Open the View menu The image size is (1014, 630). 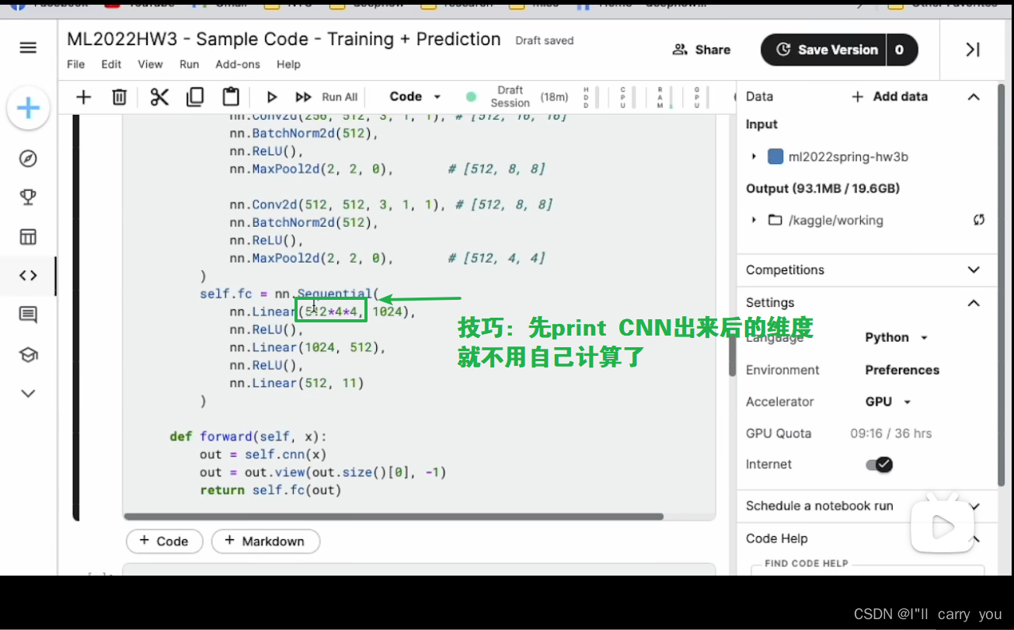point(150,64)
